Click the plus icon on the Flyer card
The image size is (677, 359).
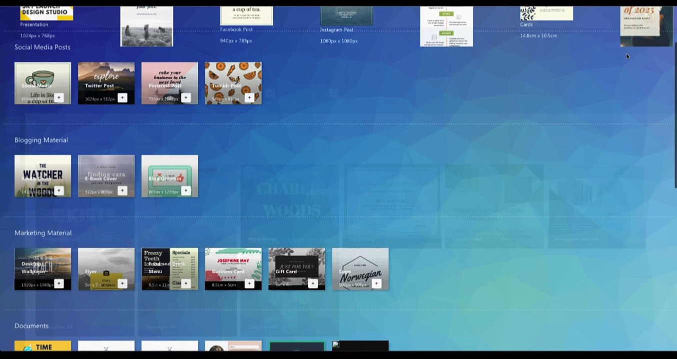[x=122, y=283]
